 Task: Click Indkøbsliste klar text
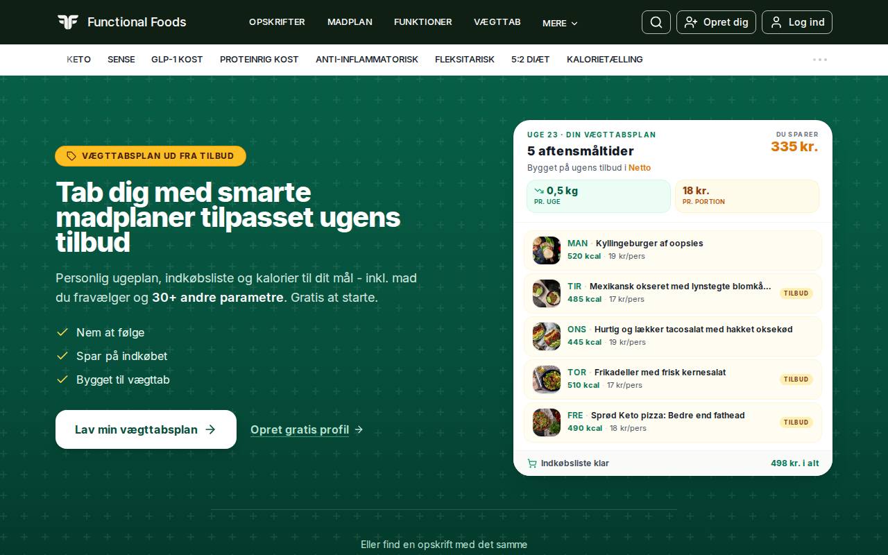575,463
